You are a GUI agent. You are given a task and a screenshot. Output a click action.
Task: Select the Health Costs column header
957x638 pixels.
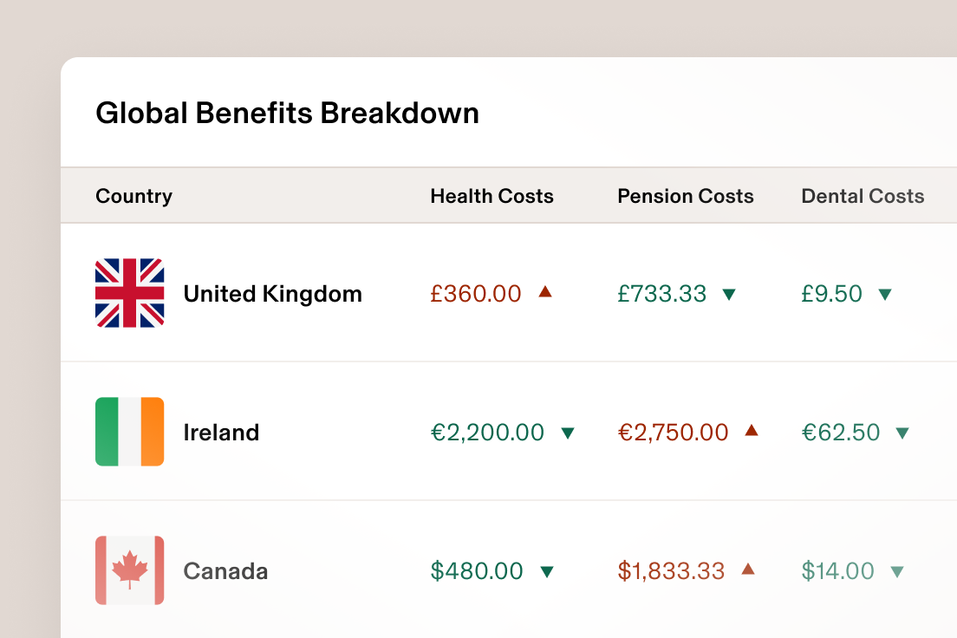(492, 196)
